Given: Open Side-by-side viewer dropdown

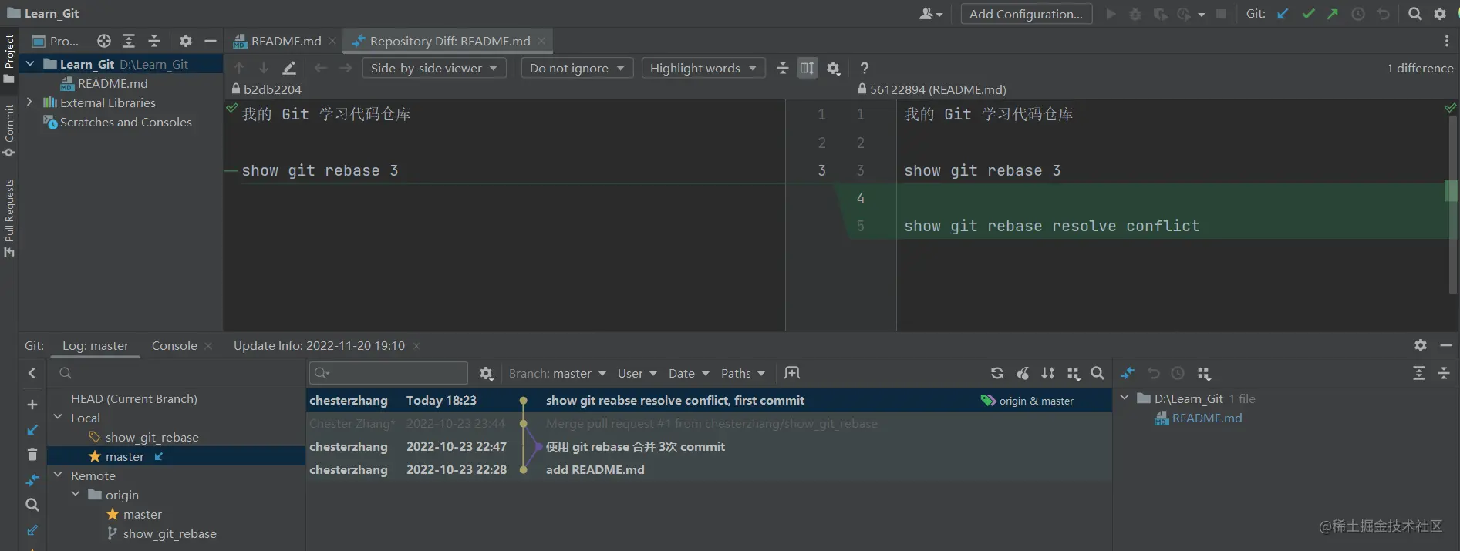Looking at the screenshot, I should (434, 68).
